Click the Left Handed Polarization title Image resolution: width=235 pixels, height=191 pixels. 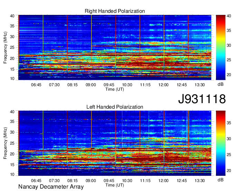click(115, 107)
